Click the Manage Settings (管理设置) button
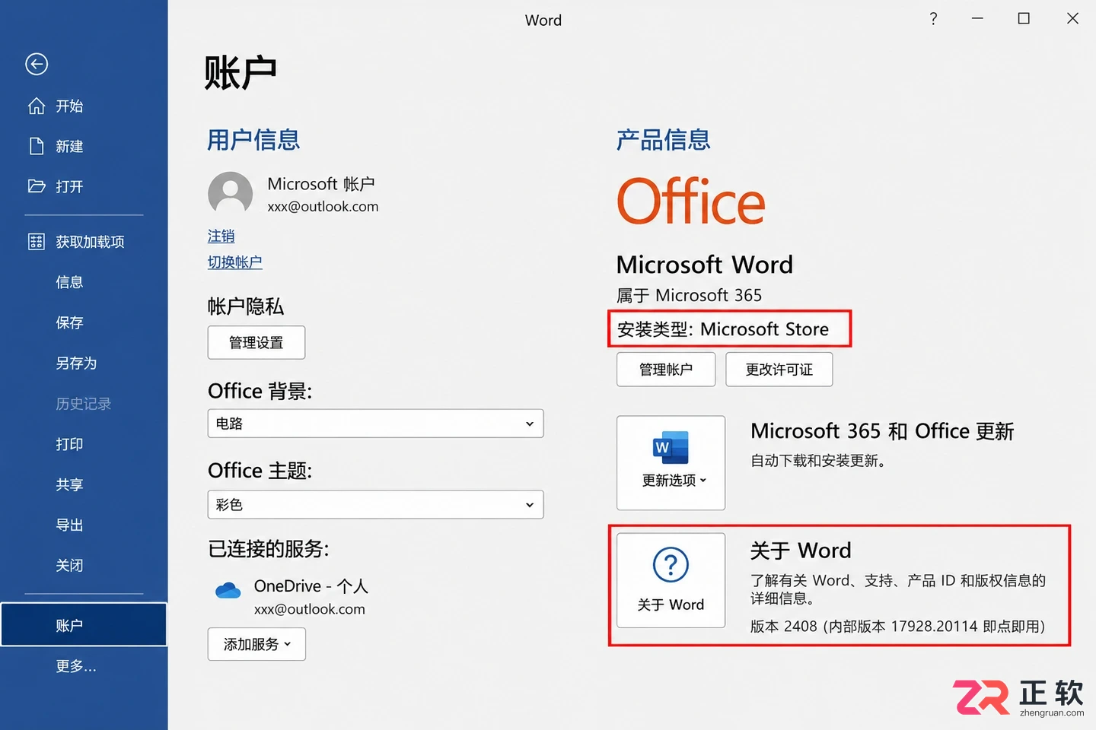1096x730 pixels. [x=256, y=342]
